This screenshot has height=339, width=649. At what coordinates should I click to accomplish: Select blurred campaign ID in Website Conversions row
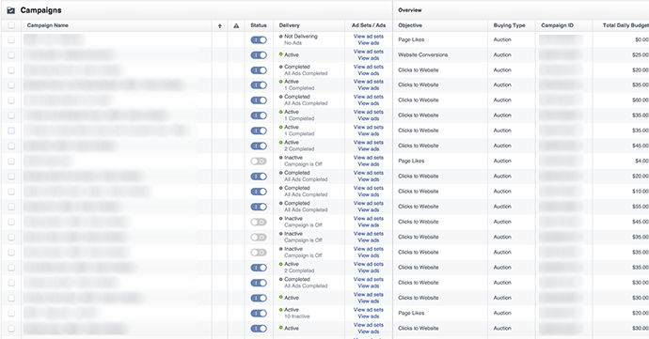[x=561, y=55]
